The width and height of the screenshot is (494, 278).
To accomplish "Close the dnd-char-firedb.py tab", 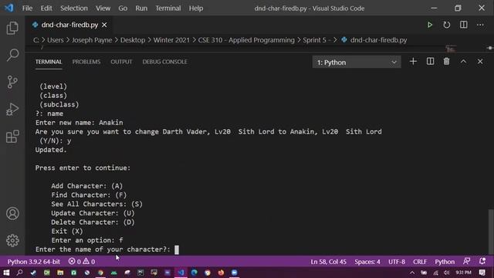I will pyautogui.click(x=104, y=25).
